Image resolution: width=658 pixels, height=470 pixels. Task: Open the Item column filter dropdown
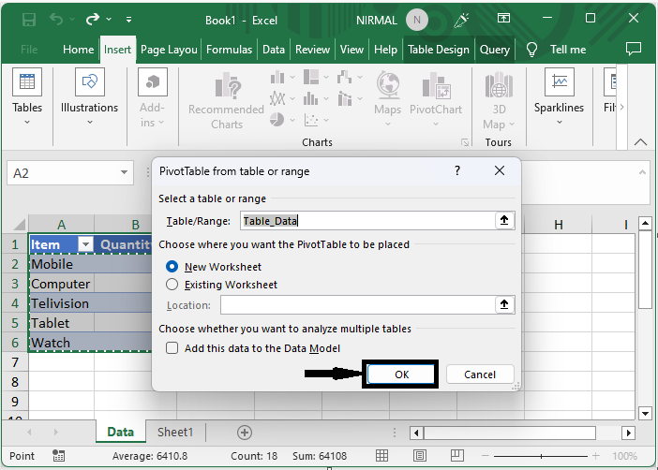pyautogui.click(x=85, y=244)
